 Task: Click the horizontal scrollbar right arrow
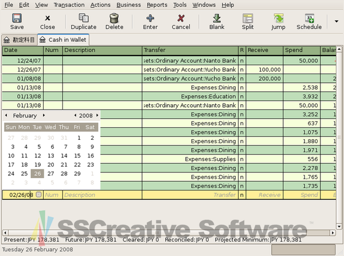333,233
